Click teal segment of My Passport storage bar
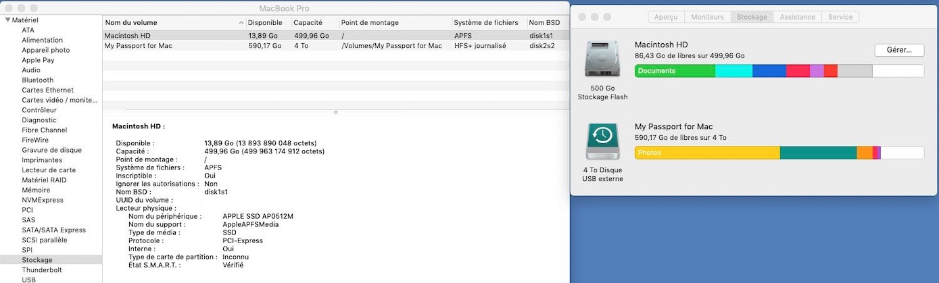 [x=819, y=153]
